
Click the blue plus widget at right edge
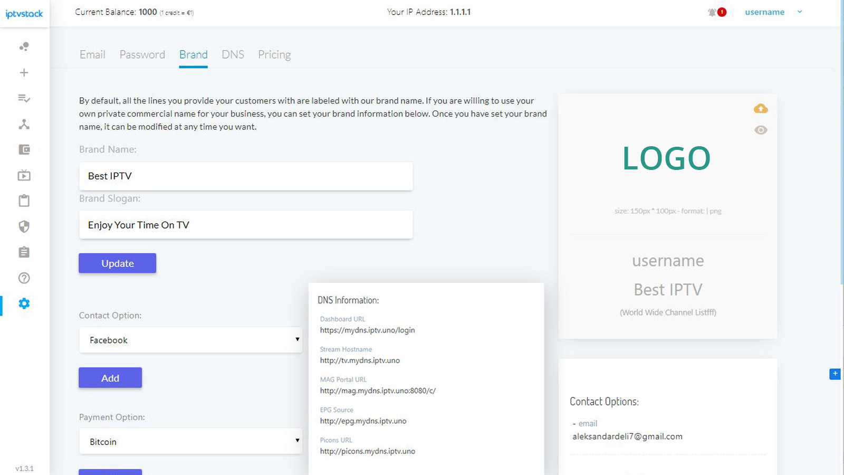click(835, 374)
